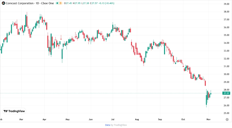Click the 34.00 price axis label
The width and height of the screenshot is (232, 128).
(226, 43)
